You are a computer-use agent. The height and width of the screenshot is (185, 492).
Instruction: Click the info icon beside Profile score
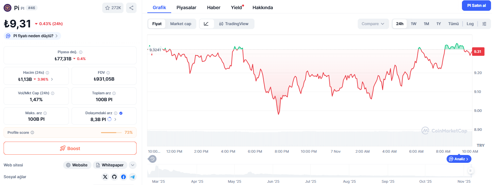tap(32, 132)
